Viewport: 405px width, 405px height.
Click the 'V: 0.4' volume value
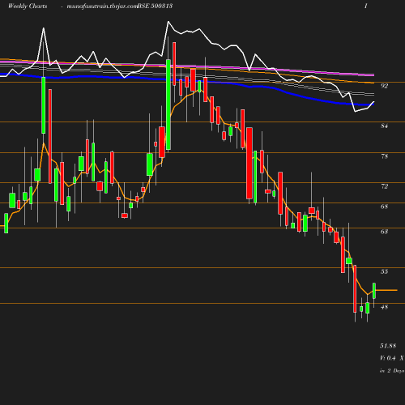coord(388,358)
